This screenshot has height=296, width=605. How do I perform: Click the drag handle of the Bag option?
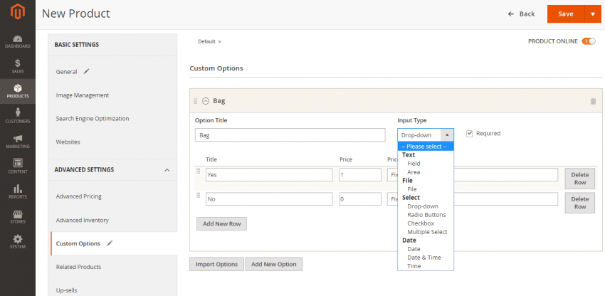(196, 101)
